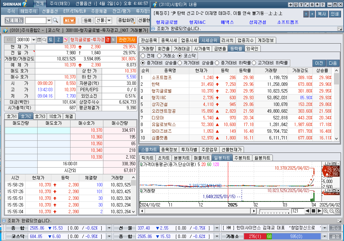The height and width of the screenshot is (241, 344).
Task: Click the 0 icon in 시황티커 title bar
Action: tap(312, 5)
